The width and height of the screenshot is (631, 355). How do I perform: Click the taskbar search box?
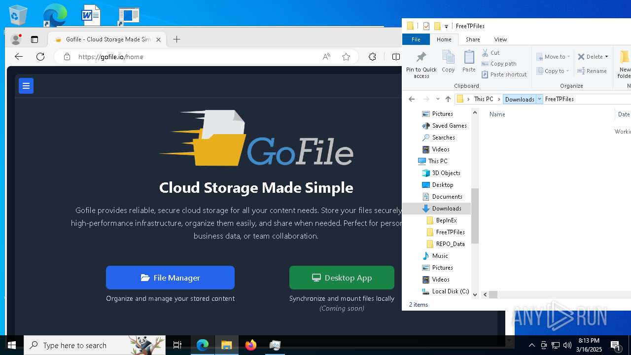pos(94,345)
